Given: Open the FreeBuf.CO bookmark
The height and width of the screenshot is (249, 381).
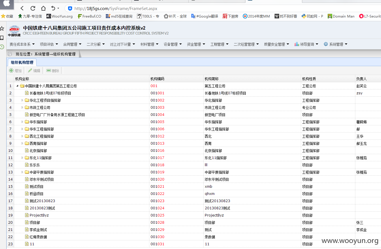Looking at the screenshot, I should pyautogui.click(x=89, y=16).
